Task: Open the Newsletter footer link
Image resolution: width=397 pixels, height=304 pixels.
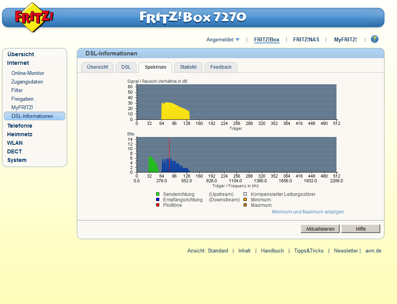Action: [346, 251]
